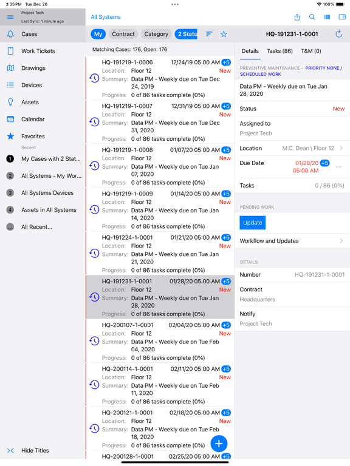Screen dimensions: 350x466
Task: Open My Cases with 2 Stat... recent item
Action: point(43,159)
